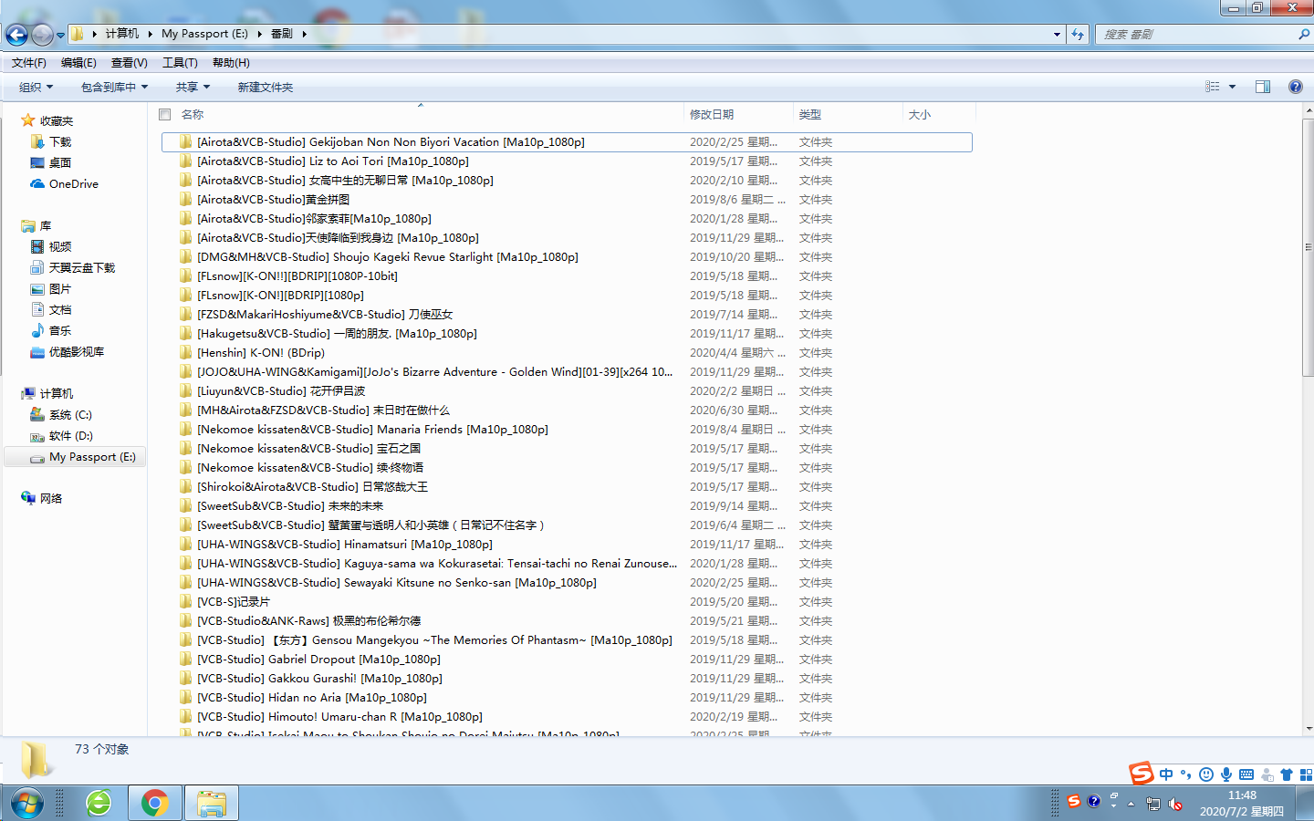Open the address bar history dropdown
The height and width of the screenshot is (821, 1314).
[1057, 35]
